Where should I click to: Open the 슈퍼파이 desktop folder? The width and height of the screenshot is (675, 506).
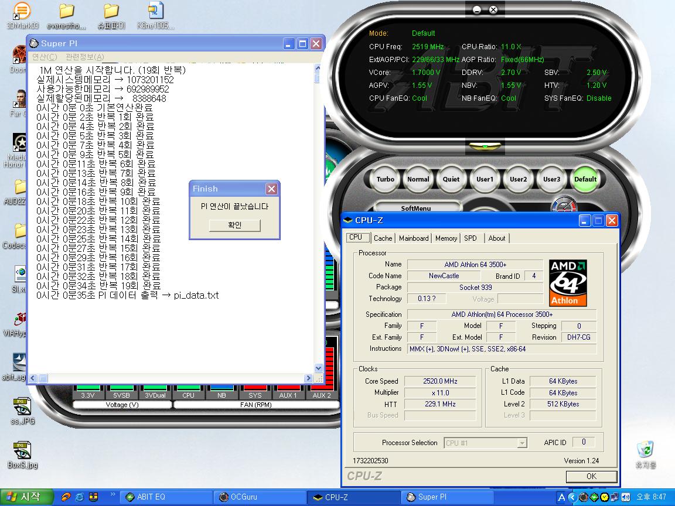[x=111, y=16]
